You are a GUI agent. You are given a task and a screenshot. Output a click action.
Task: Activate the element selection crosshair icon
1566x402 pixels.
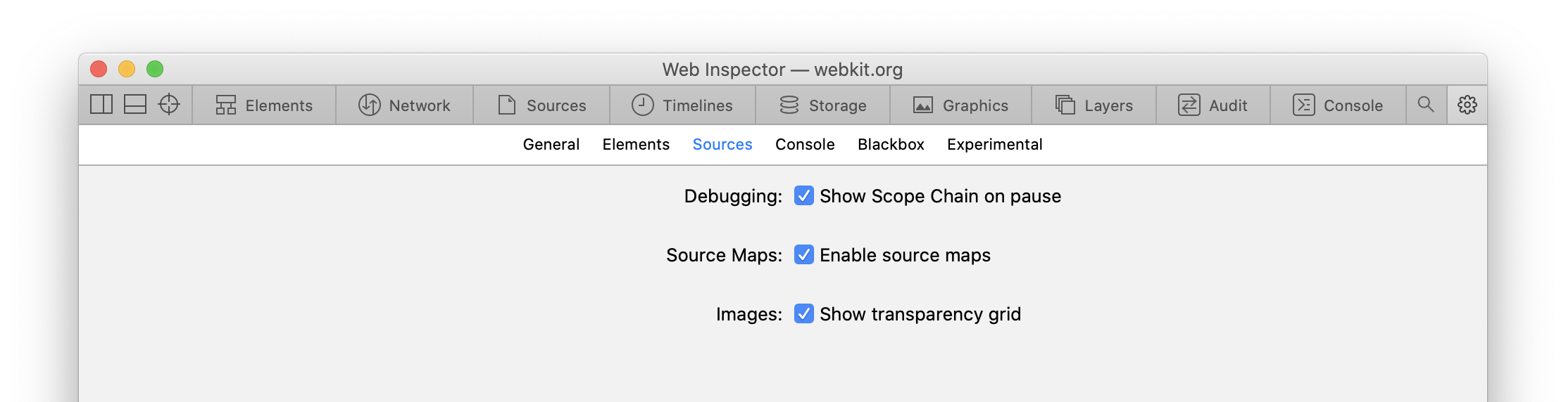click(x=169, y=105)
